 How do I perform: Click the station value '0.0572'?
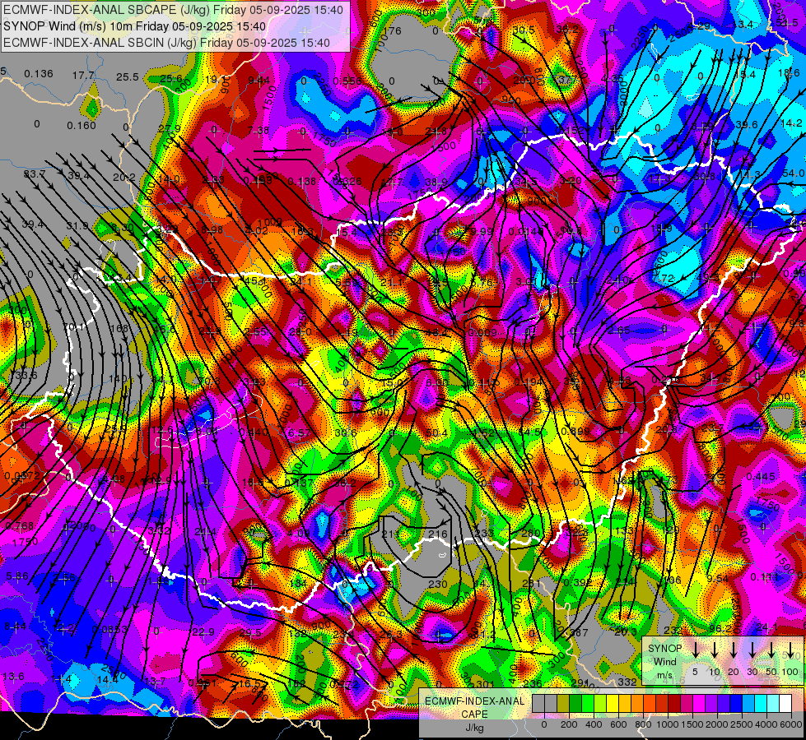point(22,476)
